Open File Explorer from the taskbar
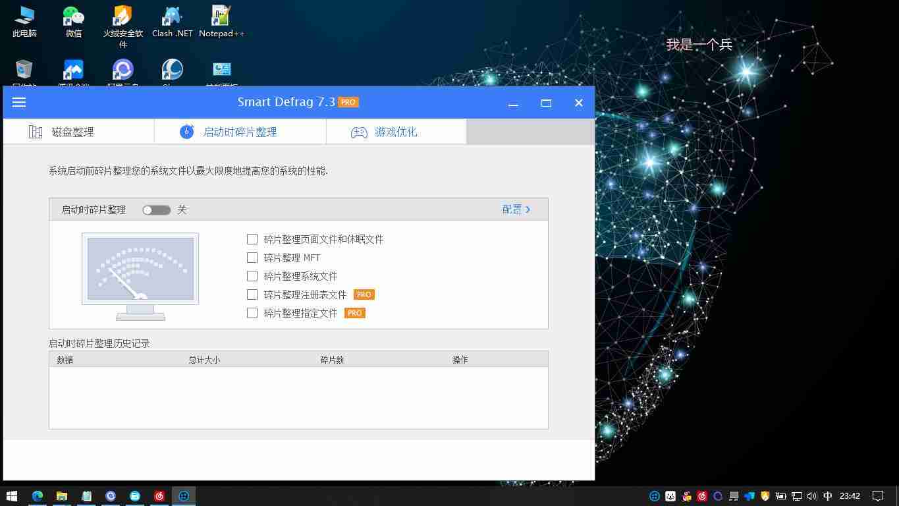Image resolution: width=899 pixels, height=506 pixels. point(62,495)
